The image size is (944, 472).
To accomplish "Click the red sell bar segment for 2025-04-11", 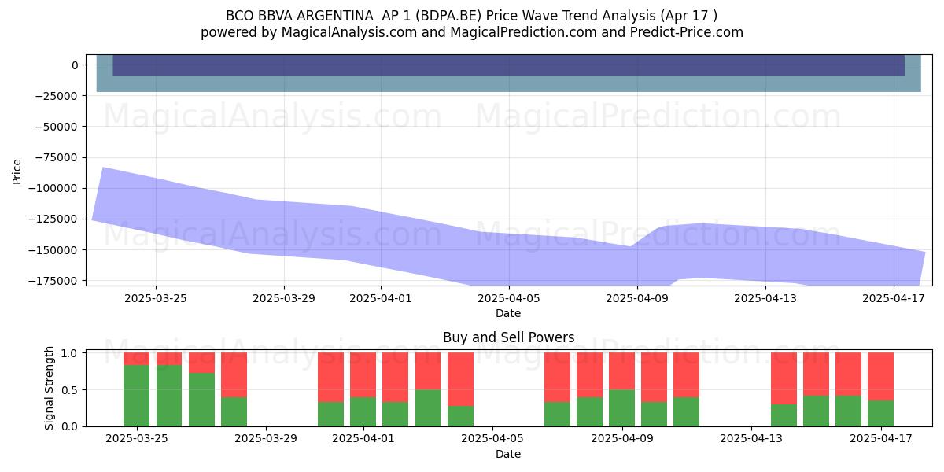I will point(686,374).
